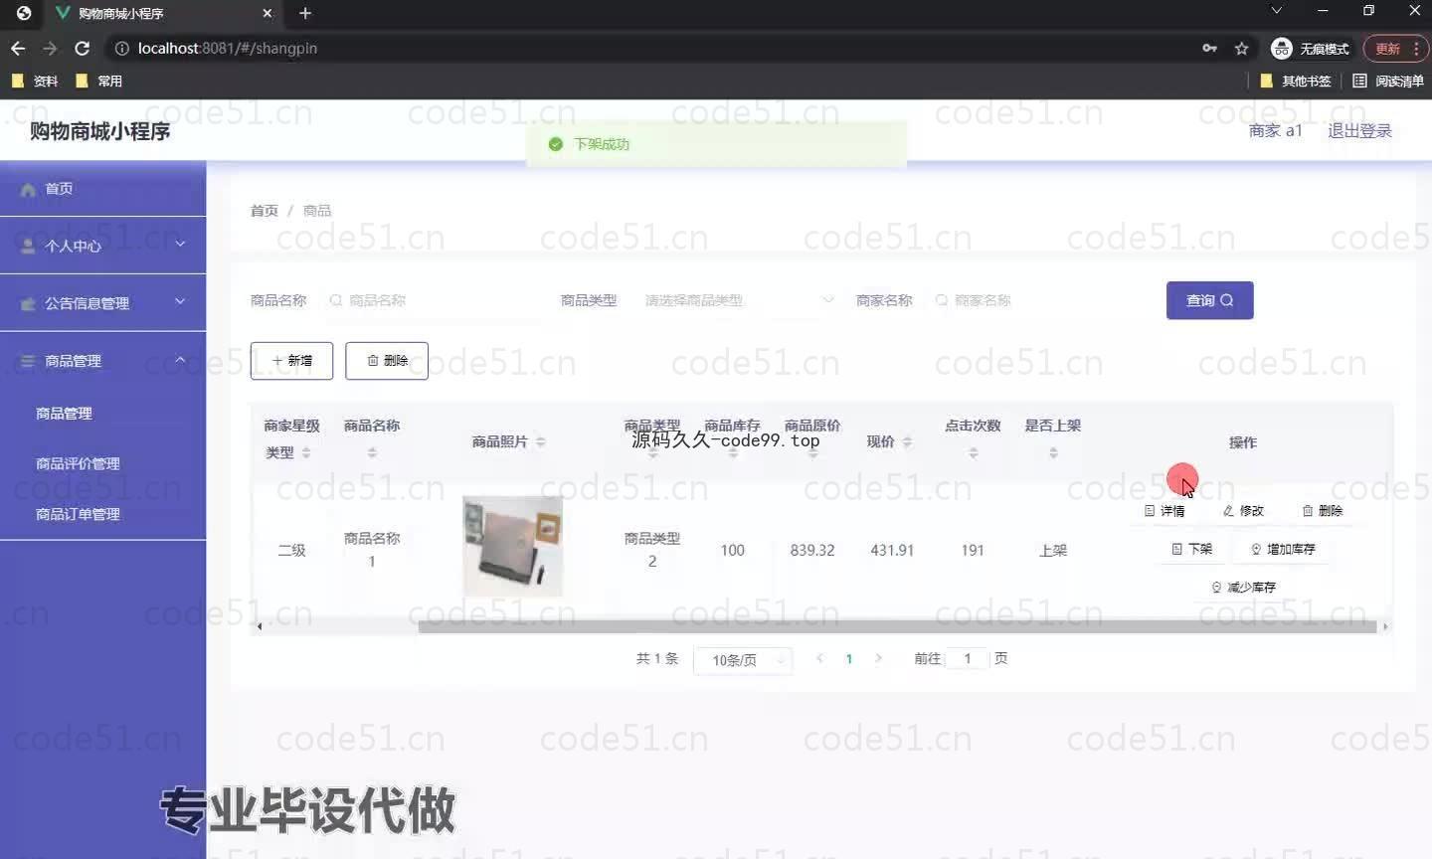Expand the 个人中心 sidebar menu
1432x859 pixels.
point(103,245)
